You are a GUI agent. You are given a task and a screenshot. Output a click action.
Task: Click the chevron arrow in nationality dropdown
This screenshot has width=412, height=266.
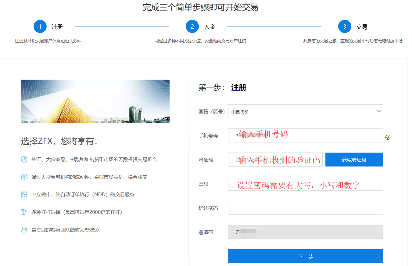[379, 111]
